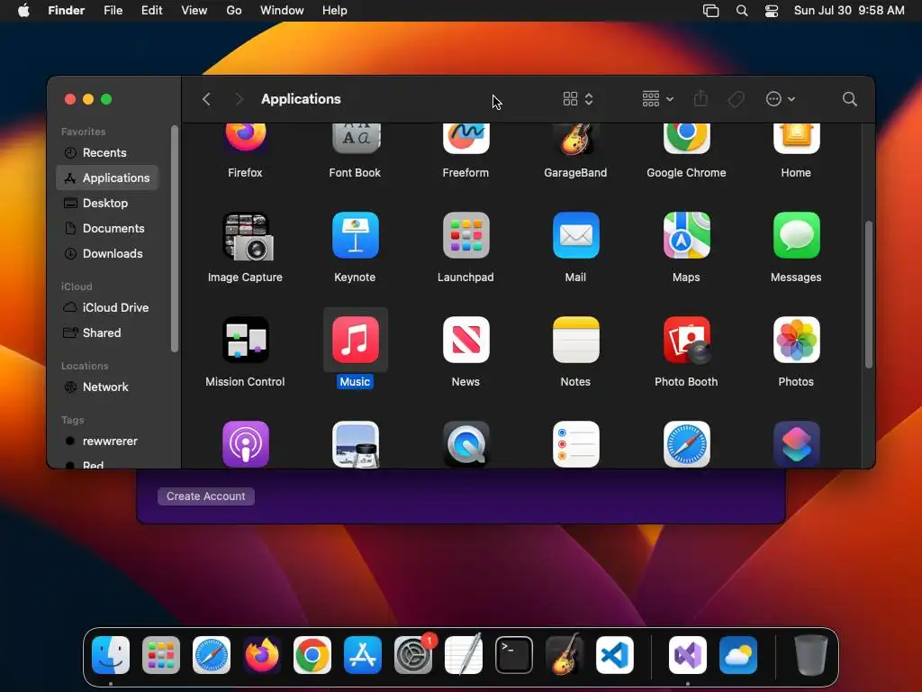Select the Safari compass icon in Applications folder
922x692 pixels.
pyautogui.click(x=686, y=444)
